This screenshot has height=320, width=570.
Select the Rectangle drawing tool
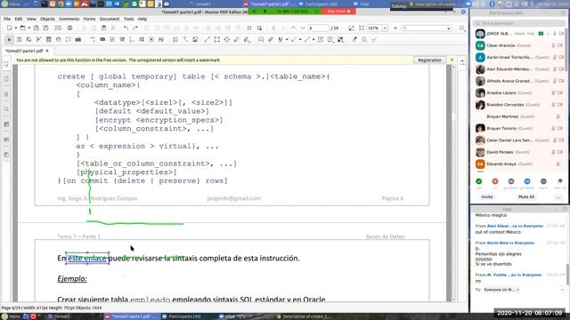217,39
